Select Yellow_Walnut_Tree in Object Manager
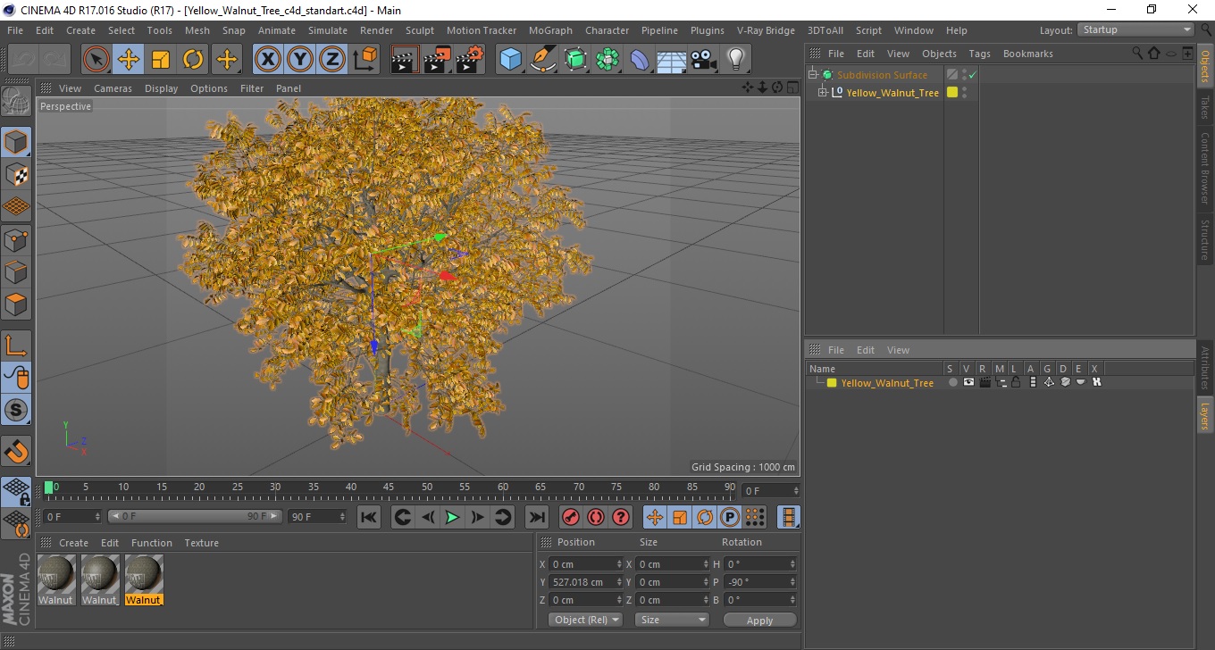1215x650 pixels. (x=892, y=93)
